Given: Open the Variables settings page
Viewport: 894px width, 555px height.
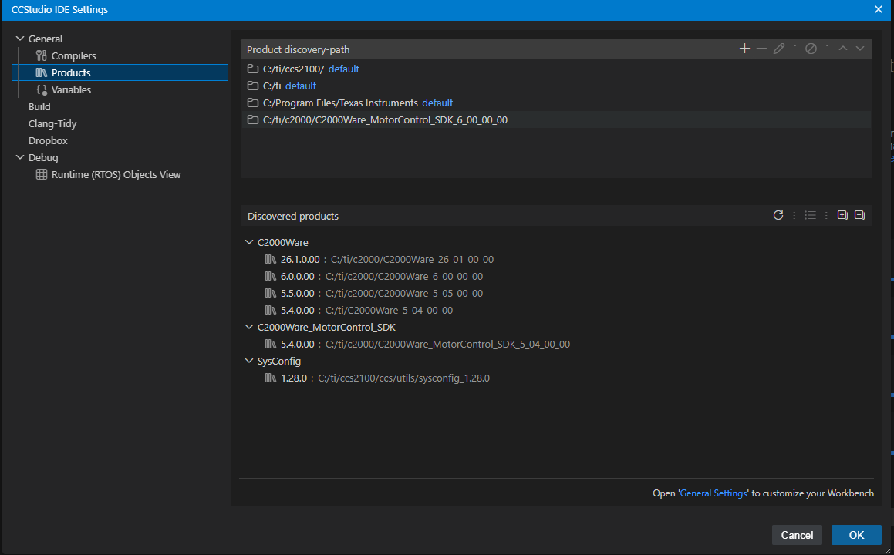Looking at the screenshot, I should point(71,89).
